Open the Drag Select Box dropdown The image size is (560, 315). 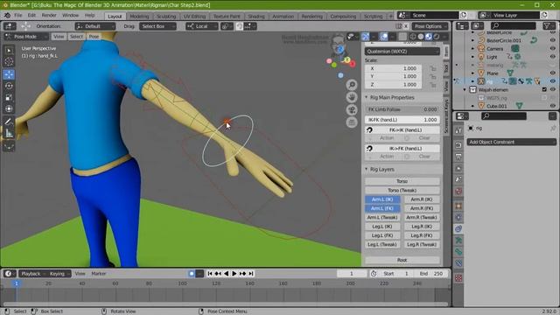157,26
